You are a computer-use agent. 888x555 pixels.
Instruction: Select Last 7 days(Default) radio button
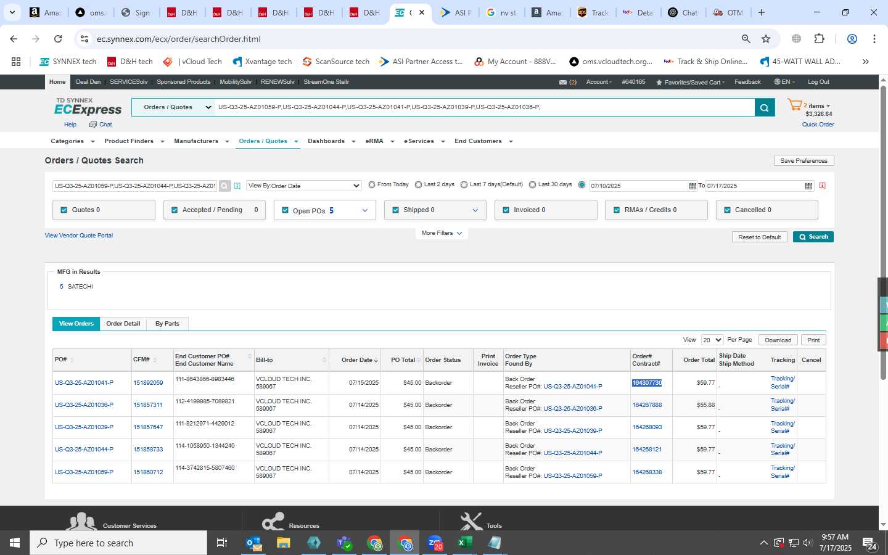(464, 185)
